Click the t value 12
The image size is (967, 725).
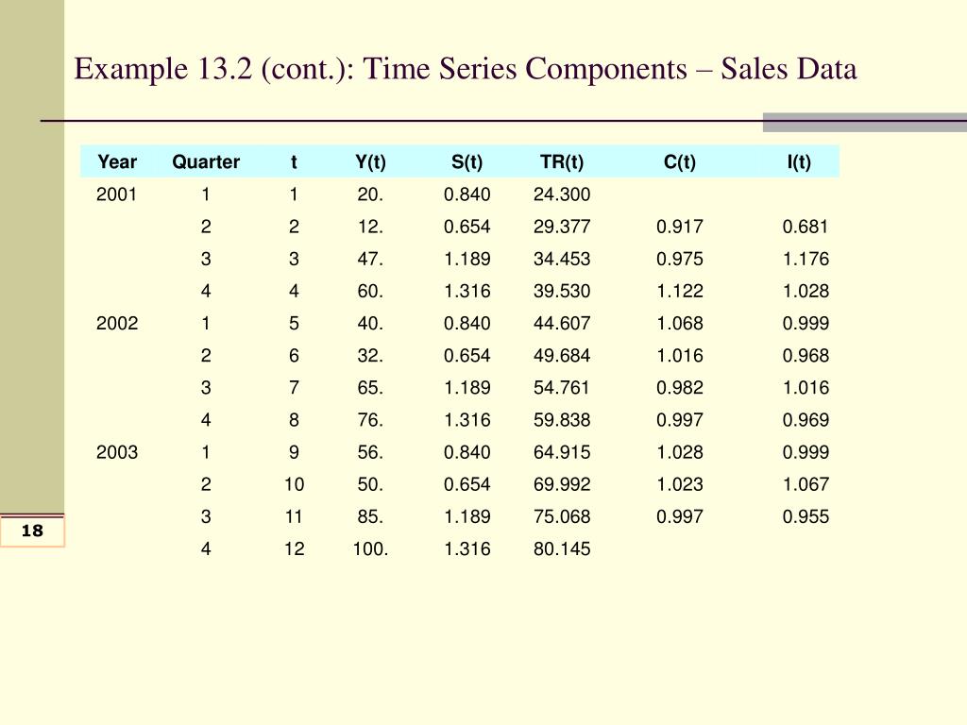click(x=294, y=548)
